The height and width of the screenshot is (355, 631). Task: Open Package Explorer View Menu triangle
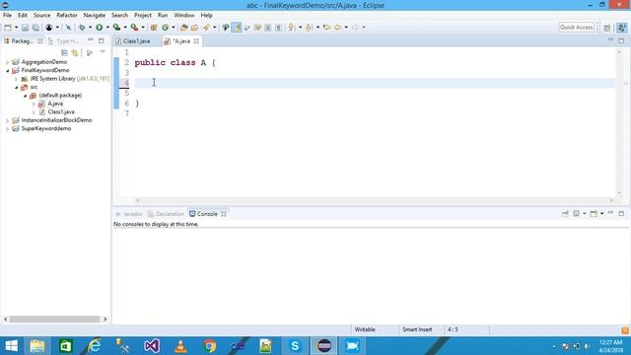pyautogui.click(x=103, y=52)
